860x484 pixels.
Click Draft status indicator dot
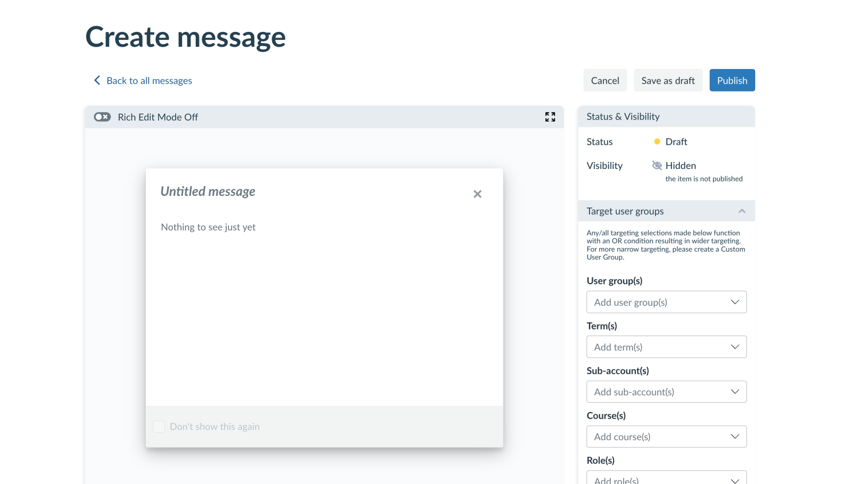tap(657, 141)
